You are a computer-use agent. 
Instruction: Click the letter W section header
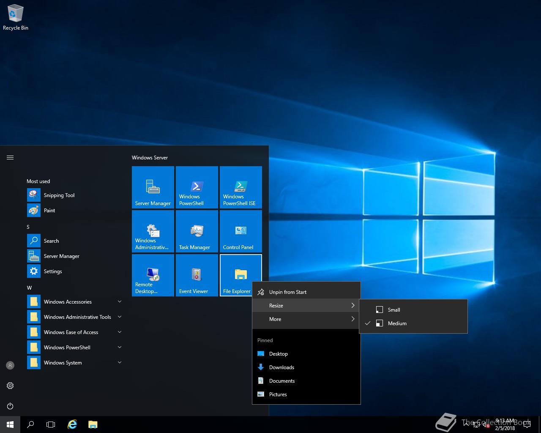point(29,288)
